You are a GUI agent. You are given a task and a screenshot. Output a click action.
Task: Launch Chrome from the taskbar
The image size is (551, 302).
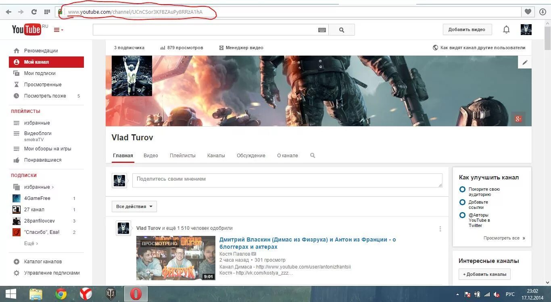(61, 294)
